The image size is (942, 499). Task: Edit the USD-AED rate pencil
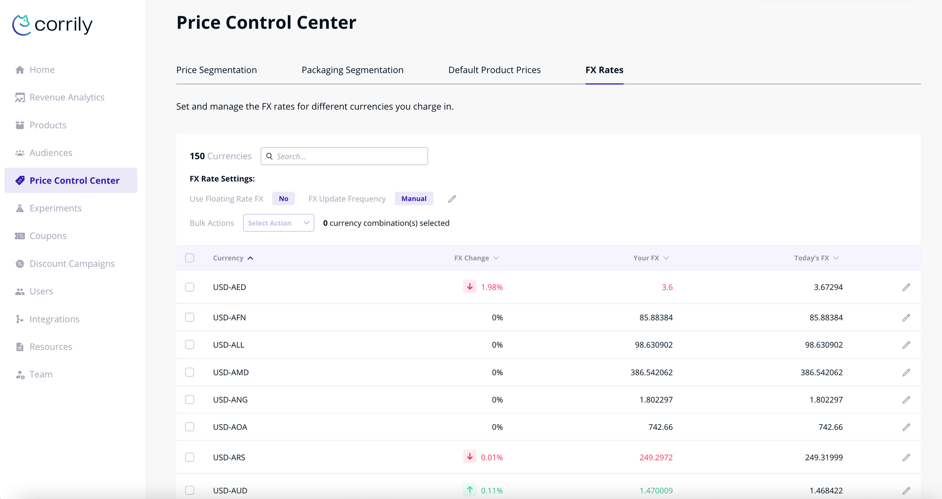[x=906, y=287]
